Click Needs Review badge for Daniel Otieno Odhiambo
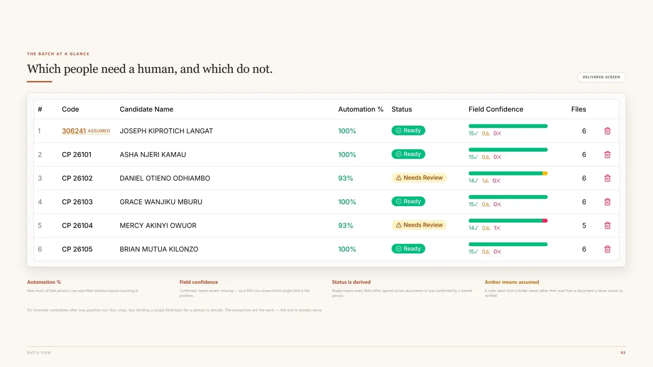Viewport: 653px width, 367px height. 419,178
